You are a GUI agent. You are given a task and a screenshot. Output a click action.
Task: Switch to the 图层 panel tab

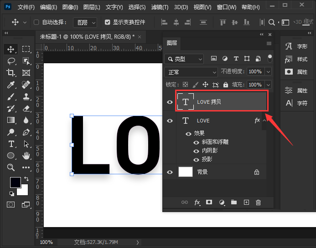click(x=172, y=43)
